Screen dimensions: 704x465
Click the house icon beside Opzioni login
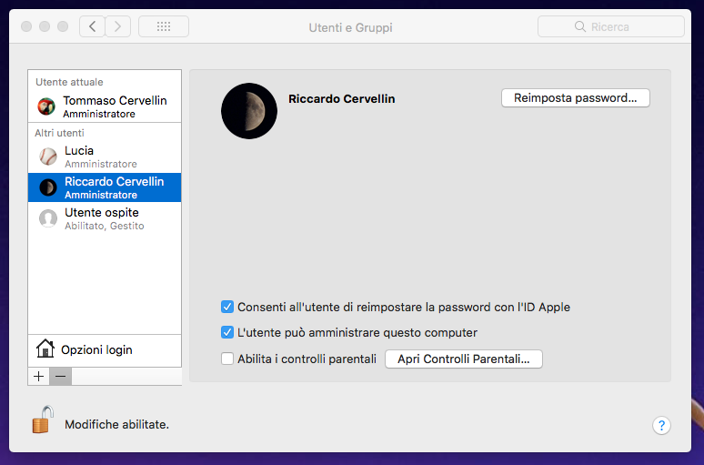pyautogui.click(x=45, y=349)
